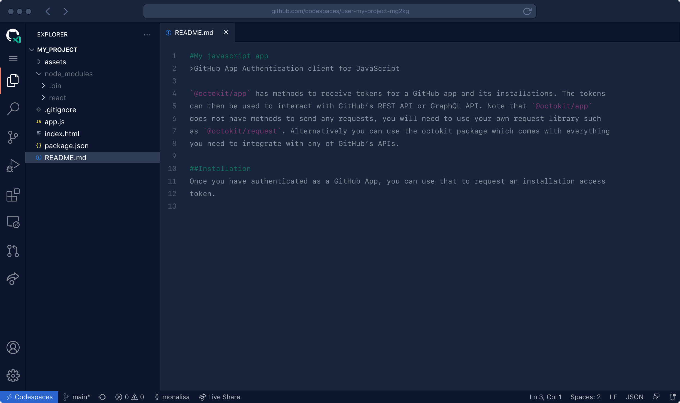Collapse the MY_PROJECT tree root

pos(32,49)
